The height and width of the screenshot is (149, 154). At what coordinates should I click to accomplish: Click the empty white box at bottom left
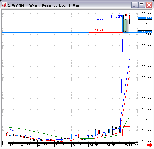click(x=5, y=144)
